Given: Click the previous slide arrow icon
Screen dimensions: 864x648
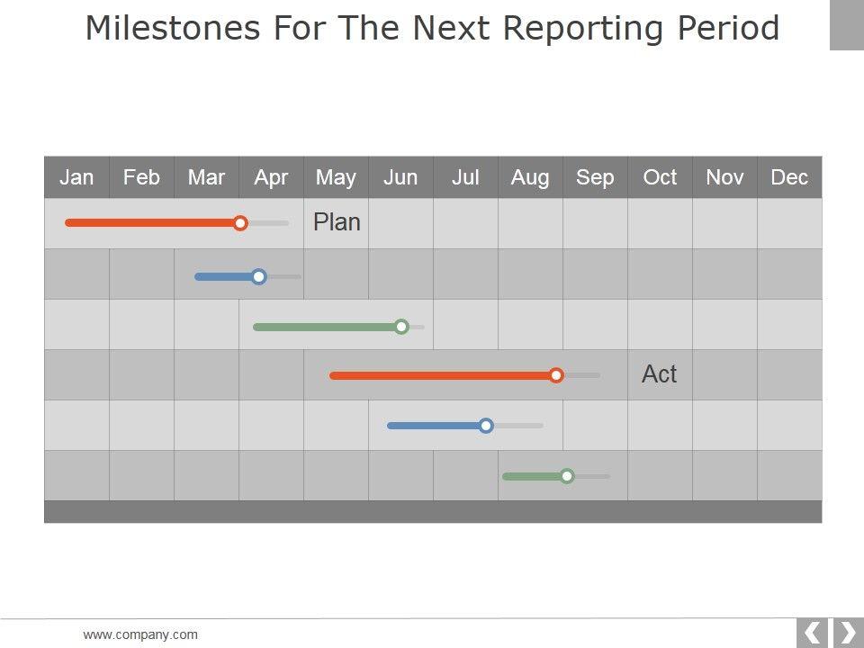Looking at the screenshot, I should [812, 634].
